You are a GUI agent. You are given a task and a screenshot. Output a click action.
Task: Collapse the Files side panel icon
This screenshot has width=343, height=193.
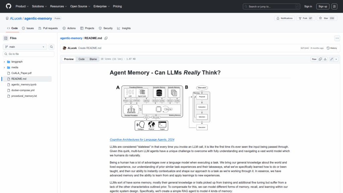(6, 38)
